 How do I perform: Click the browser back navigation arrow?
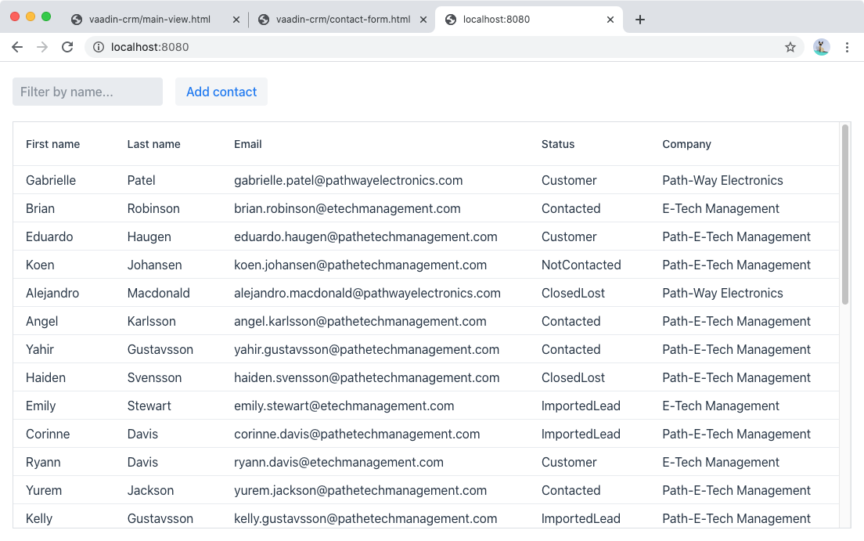click(17, 47)
